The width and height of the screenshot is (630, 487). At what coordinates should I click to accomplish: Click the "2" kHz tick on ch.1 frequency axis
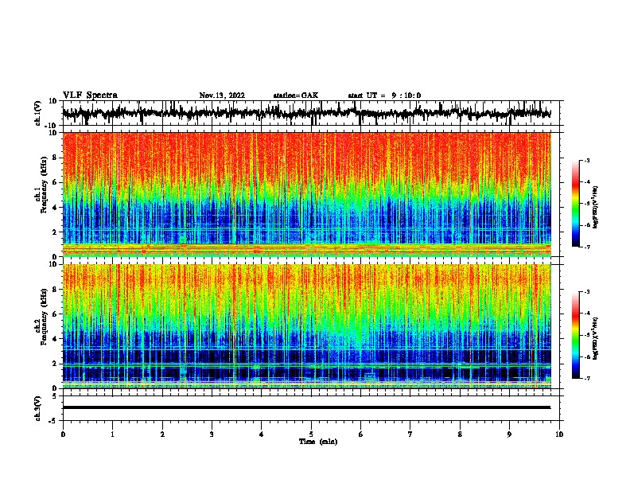(x=55, y=232)
